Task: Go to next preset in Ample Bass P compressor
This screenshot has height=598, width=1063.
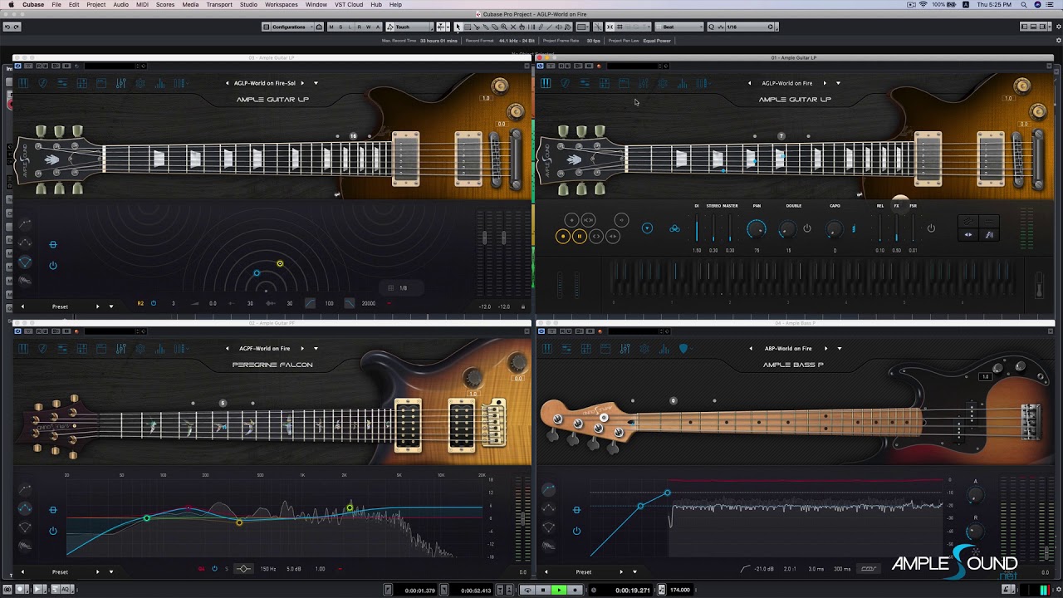Action: [x=620, y=572]
